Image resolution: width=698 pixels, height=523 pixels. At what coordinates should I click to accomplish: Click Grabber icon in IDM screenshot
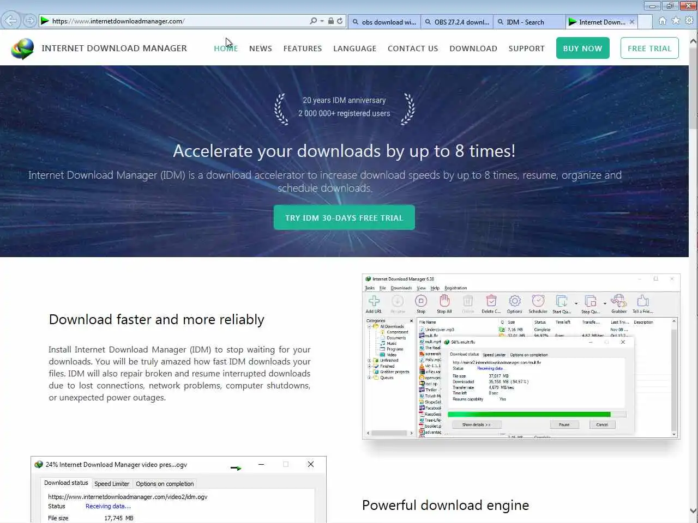click(618, 301)
